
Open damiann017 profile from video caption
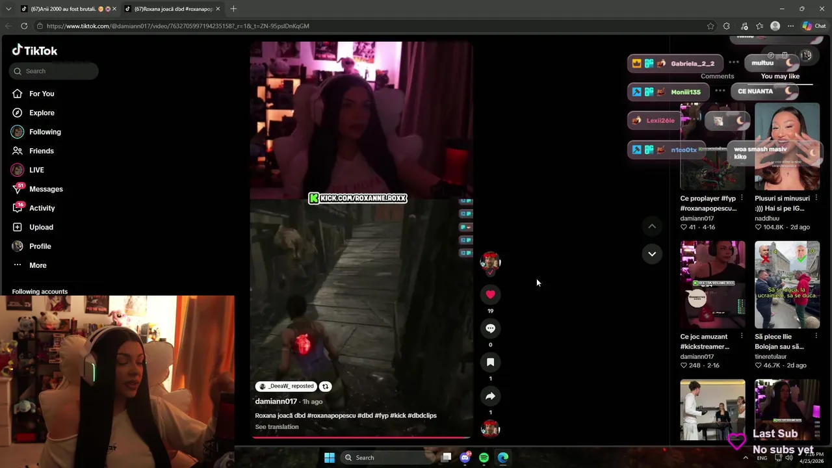[x=276, y=402]
